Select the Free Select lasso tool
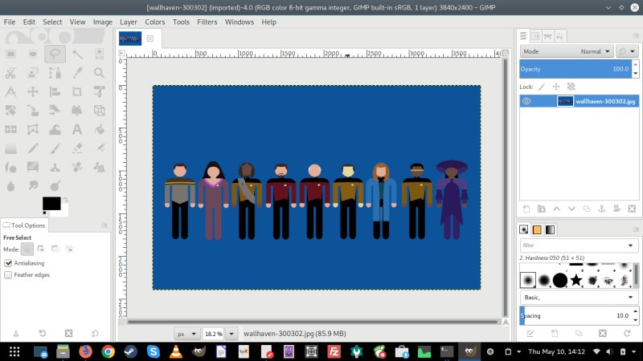Image resolution: width=643 pixels, height=361 pixels. pyautogui.click(x=55, y=54)
